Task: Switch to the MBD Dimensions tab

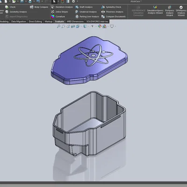Action: pyautogui.click(x=75, y=22)
